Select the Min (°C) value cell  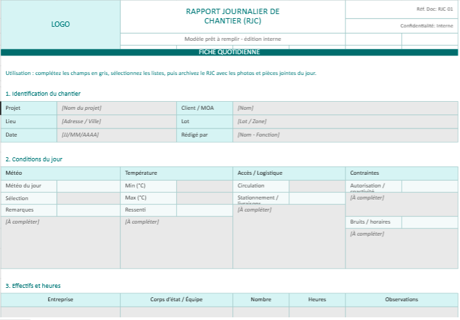click(x=204, y=185)
